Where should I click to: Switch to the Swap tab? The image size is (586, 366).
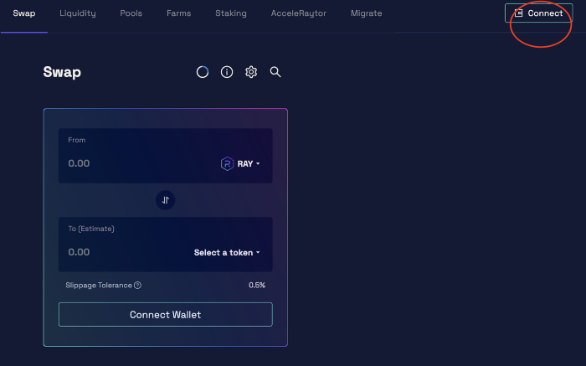coord(24,13)
